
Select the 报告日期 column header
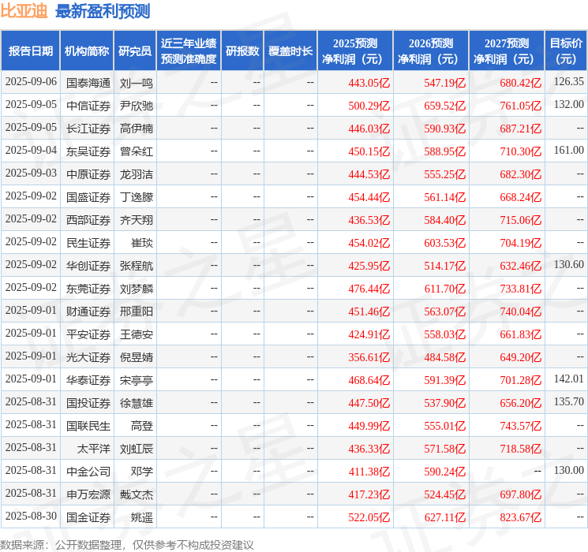point(30,51)
